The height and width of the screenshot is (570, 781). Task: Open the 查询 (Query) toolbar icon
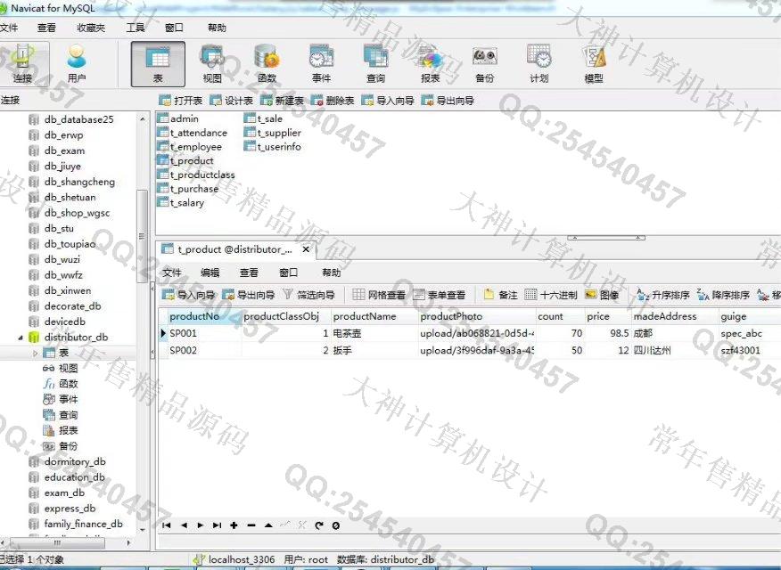click(x=375, y=62)
